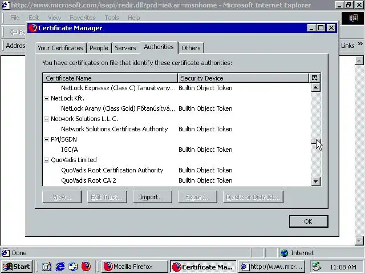365x274 pixels.
Task: Click the Delete or Distrust... button
Action: coord(253,197)
